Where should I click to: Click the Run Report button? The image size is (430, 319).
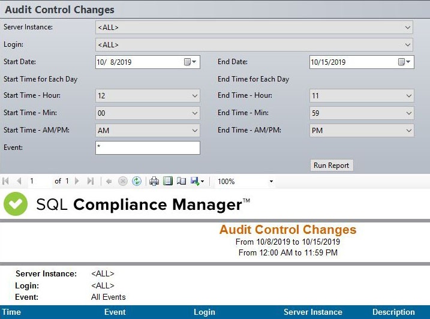[332, 165]
